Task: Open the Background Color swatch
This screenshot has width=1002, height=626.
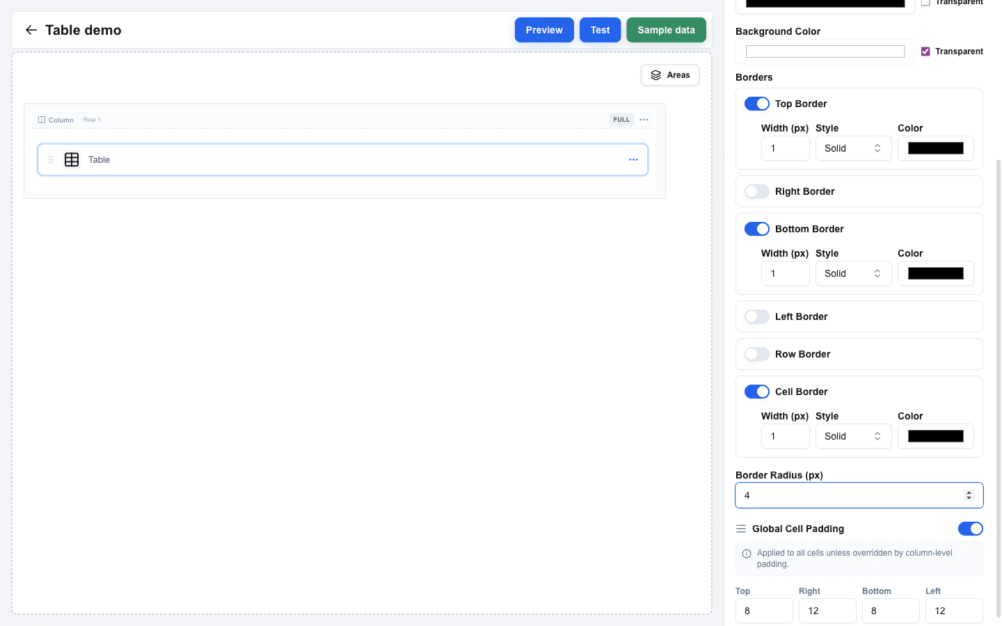Action: (x=825, y=51)
